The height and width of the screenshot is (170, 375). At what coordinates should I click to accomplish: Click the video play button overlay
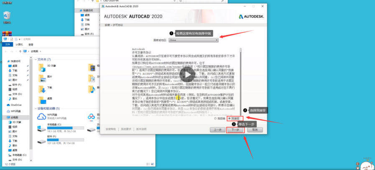[187, 74]
